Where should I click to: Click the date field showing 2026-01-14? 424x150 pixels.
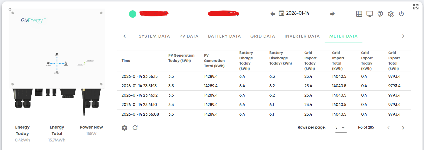pos(302,13)
